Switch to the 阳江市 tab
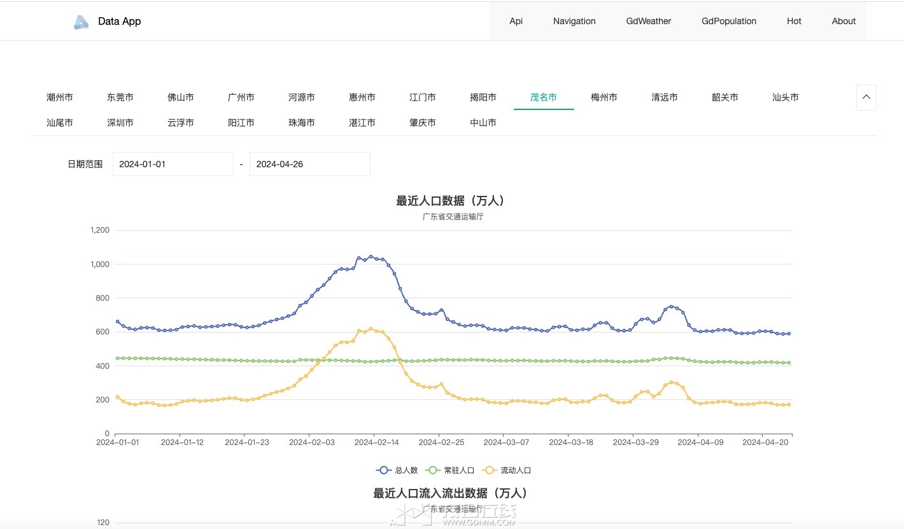Screen dimensions: 904x529 [x=241, y=123]
